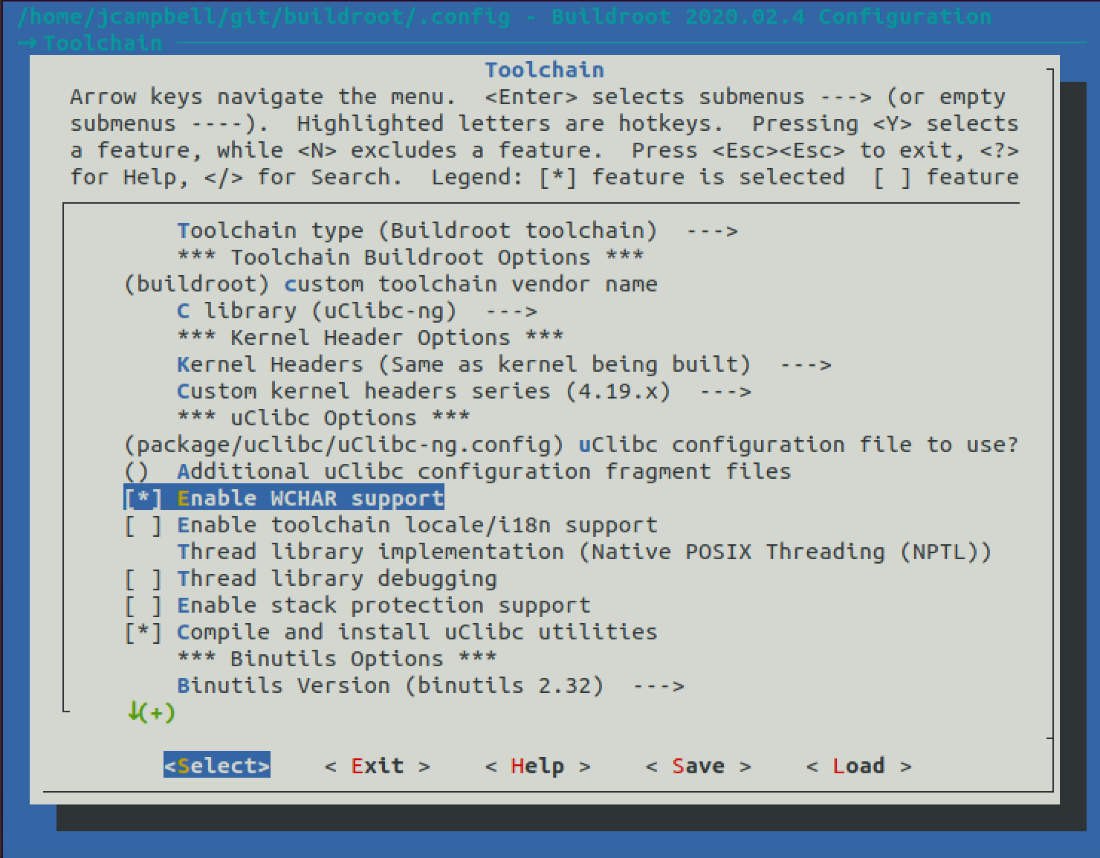Click the Toolchain dialog title
1100x858 pixels.
tap(545, 70)
